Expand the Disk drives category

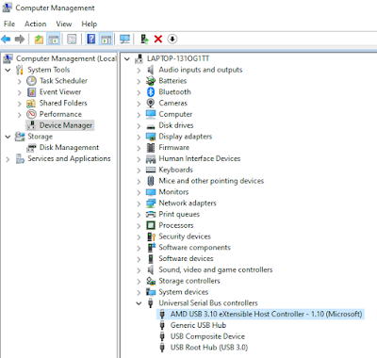[139, 125]
